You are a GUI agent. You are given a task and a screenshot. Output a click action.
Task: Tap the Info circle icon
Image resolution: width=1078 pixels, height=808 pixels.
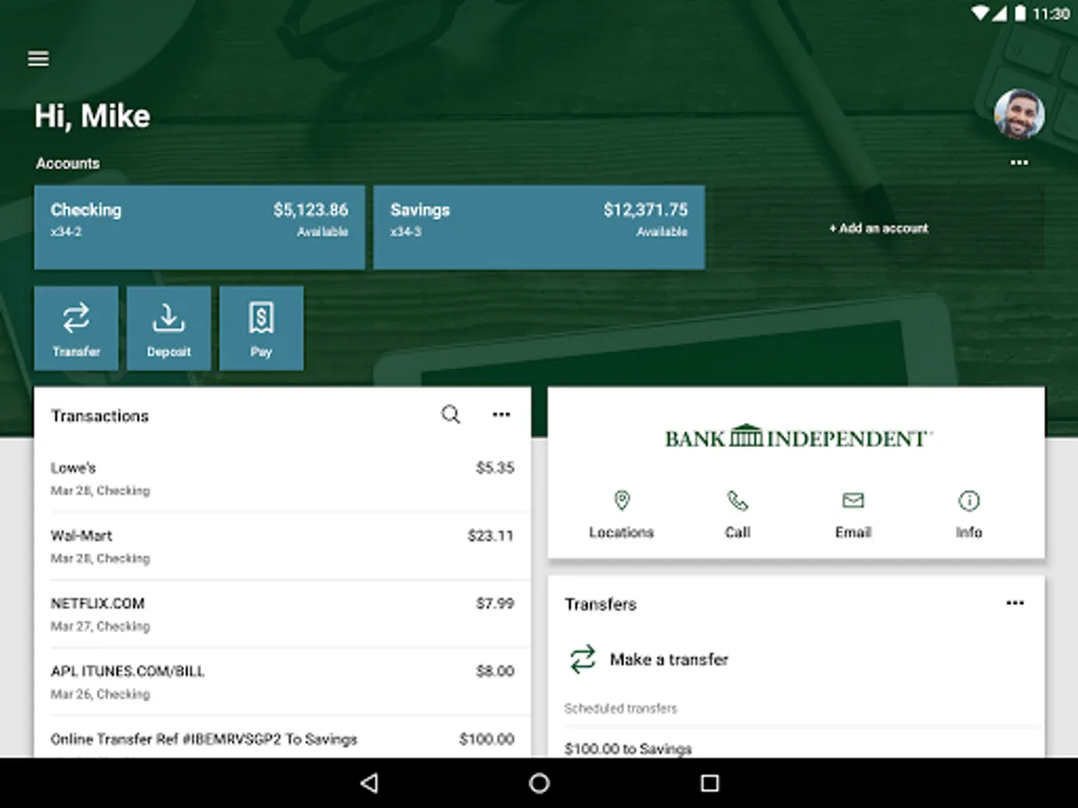[x=968, y=500]
